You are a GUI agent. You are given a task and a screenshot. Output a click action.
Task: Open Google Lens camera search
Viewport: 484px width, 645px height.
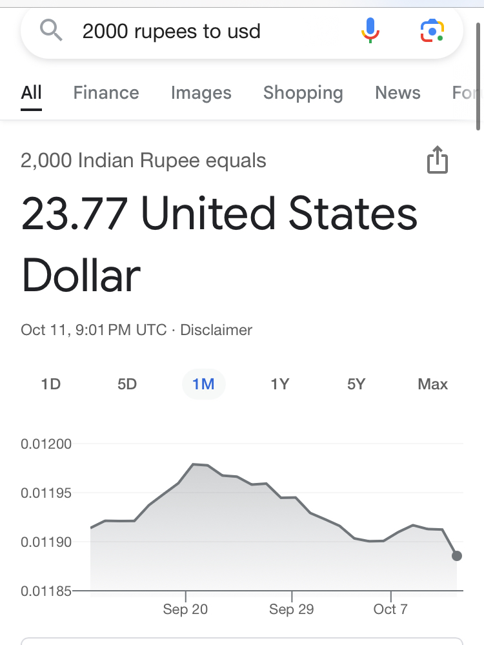coord(432,30)
